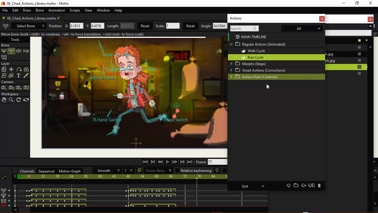Image resolution: width=378 pixels, height=213 pixels.
Task: Collapse the Regular Actions (Animated) folder
Action: (x=231, y=44)
